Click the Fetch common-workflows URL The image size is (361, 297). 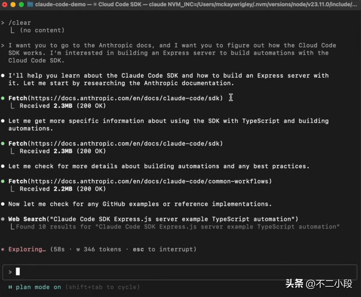click(149, 181)
